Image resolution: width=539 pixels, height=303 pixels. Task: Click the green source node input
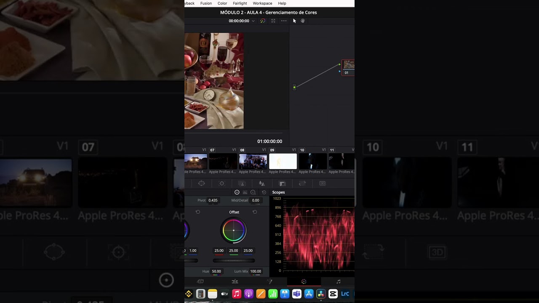(x=294, y=87)
